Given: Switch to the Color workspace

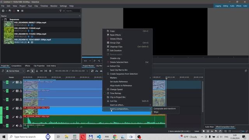Looking at the screenshot, I should tap(245, 6).
